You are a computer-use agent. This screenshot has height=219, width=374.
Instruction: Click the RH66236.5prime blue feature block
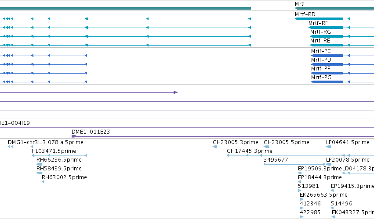pyautogui.click(x=39, y=164)
